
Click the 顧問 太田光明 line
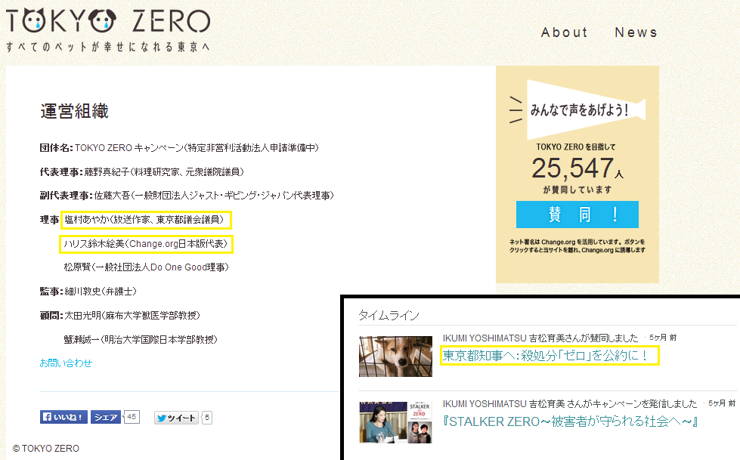[120, 315]
